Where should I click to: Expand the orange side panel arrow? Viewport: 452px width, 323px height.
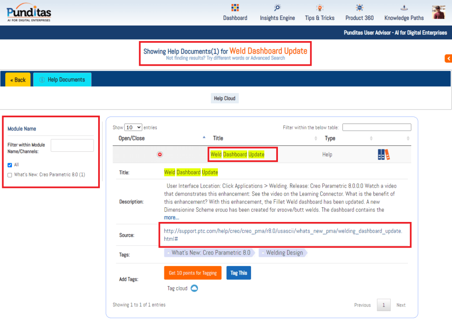(448, 58)
